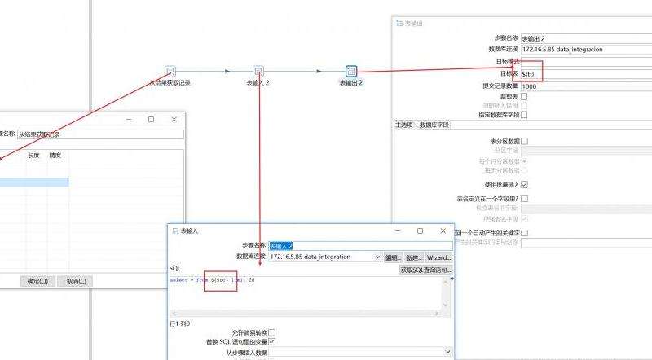Viewport: 652px width, 360px height.
Task: Switch to the 数据库字段 tab
Action: coord(434,125)
